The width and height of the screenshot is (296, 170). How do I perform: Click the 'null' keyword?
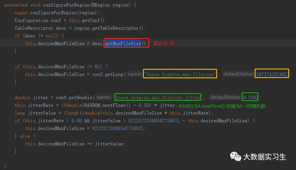51,36
